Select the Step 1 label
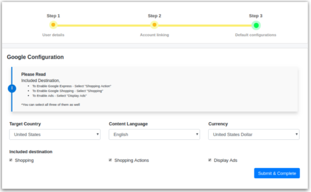This screenshot has width=311, height=192. [53, 16]
